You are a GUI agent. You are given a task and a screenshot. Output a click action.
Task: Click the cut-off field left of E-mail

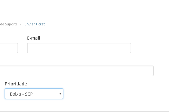click(9, 48)
